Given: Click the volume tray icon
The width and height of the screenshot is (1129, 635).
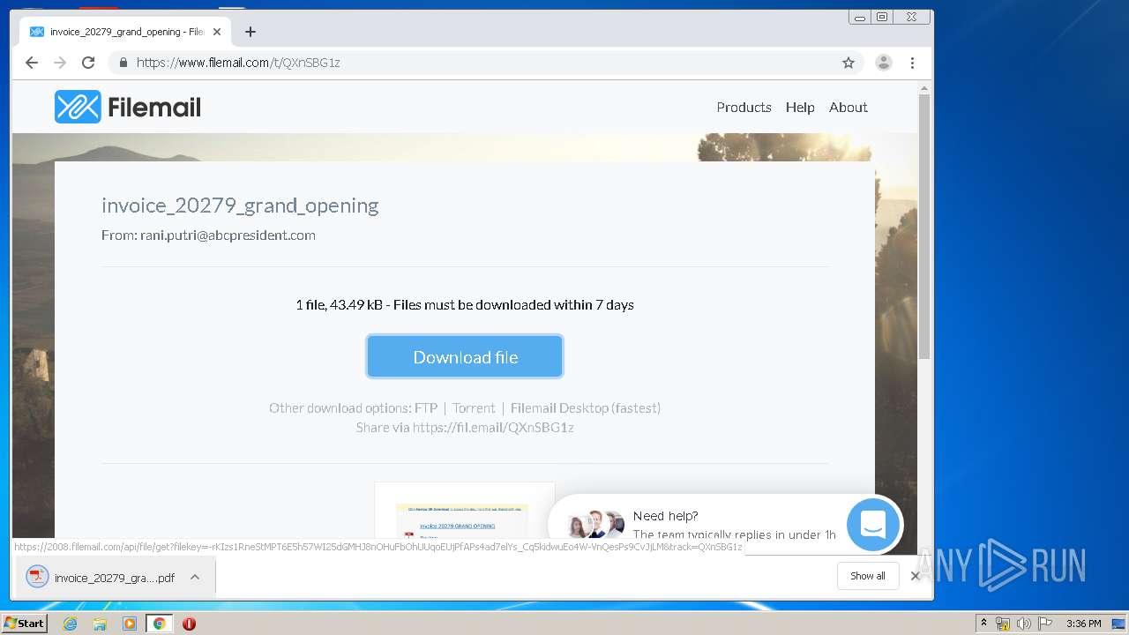Looking at the screenshot, I should (1023, 624).
